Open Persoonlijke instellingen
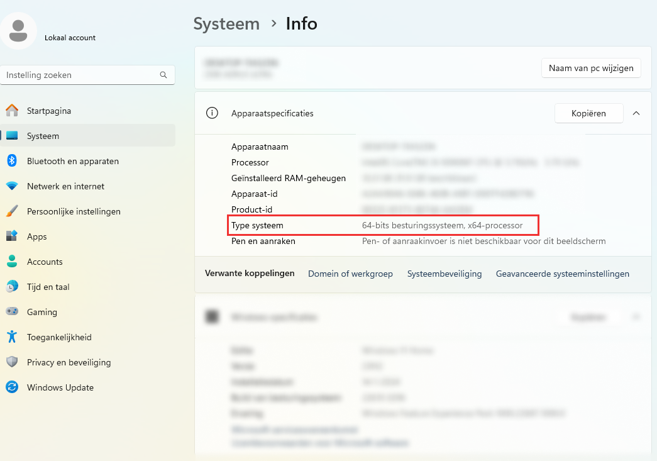The width and height of the screenshot is (657, 461). pos(74,211)
